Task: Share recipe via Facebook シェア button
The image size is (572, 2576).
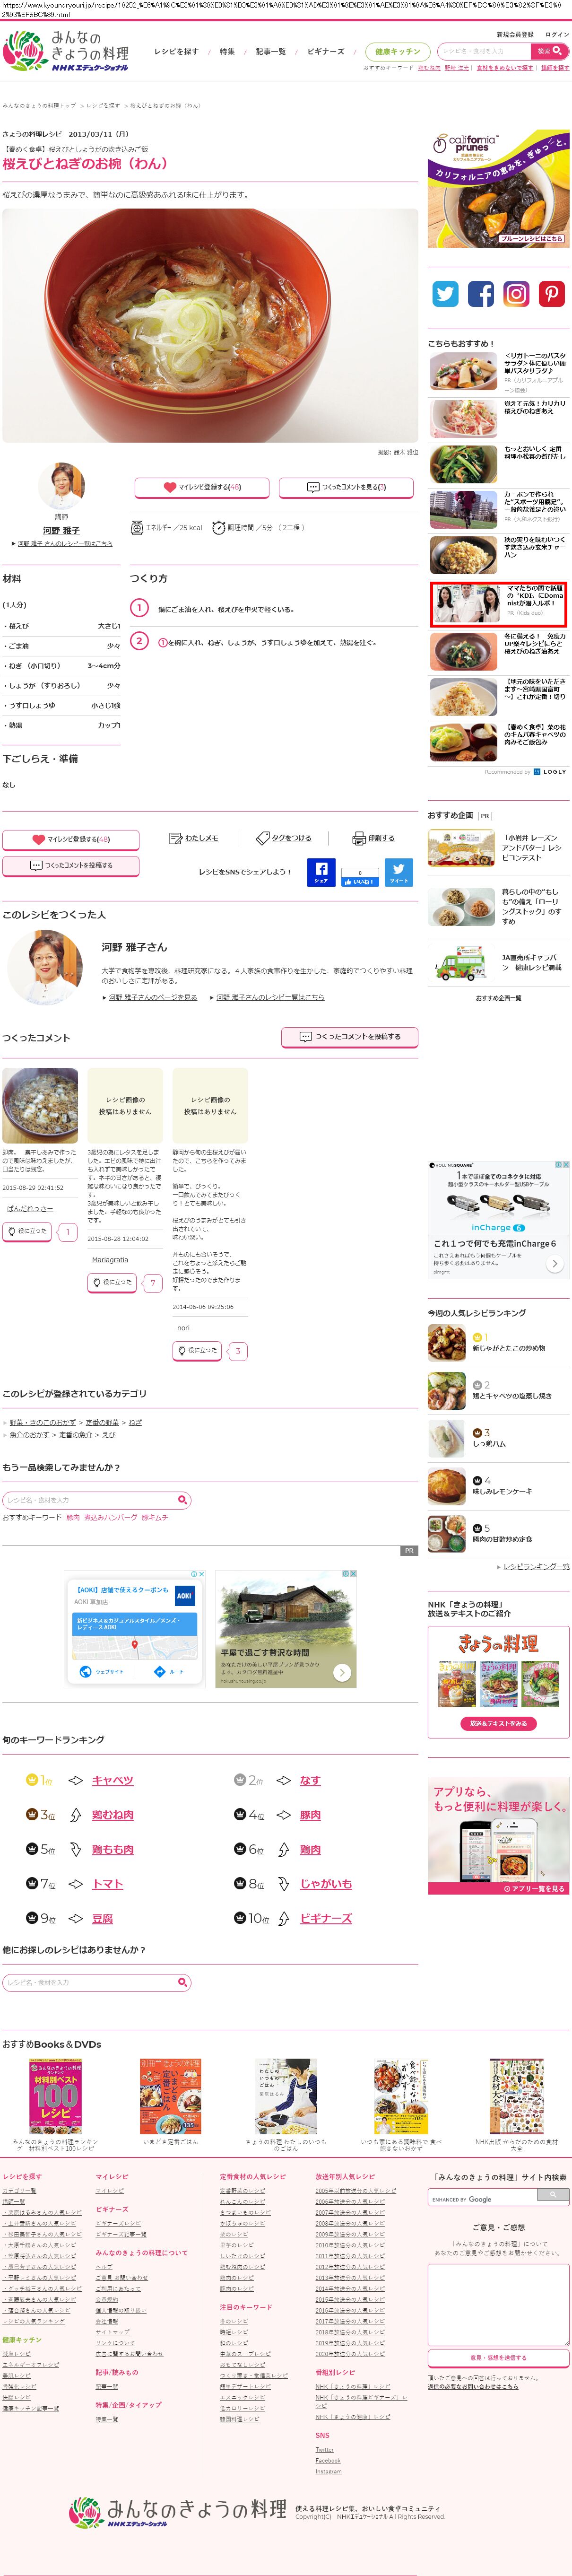Action: [x=321, y=872]
